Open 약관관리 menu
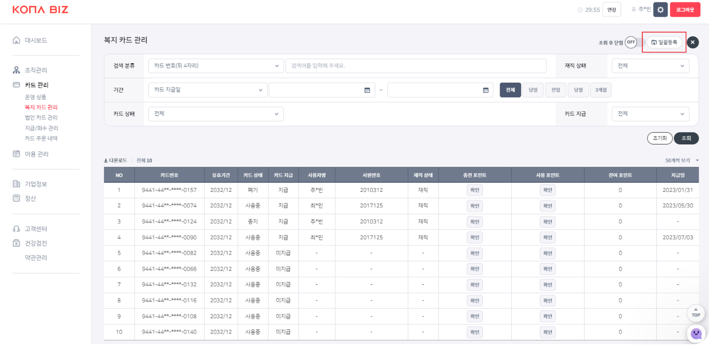 click(x=36, y=257)
